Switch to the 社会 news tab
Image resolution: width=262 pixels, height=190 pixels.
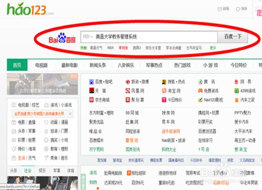pos(28,171)
